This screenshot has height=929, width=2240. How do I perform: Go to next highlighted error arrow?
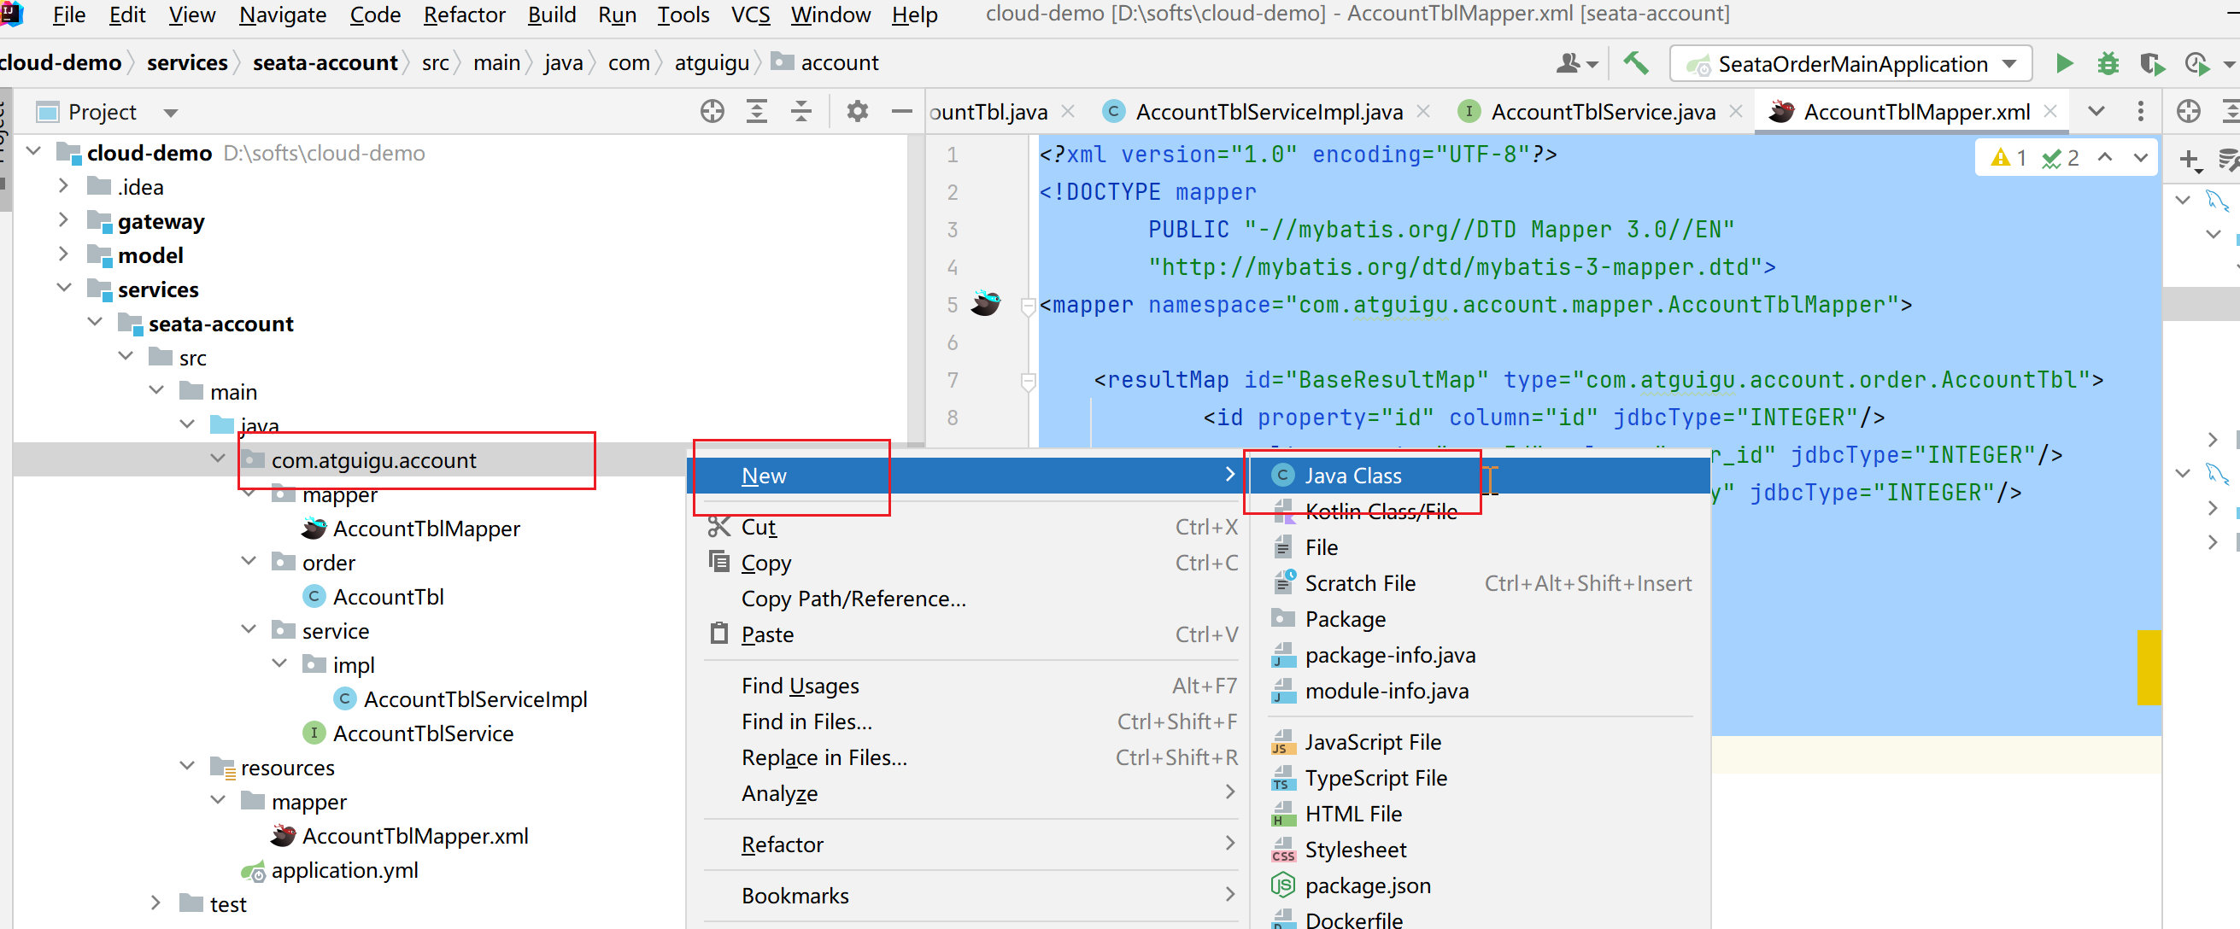click(x=2140, y=157)
